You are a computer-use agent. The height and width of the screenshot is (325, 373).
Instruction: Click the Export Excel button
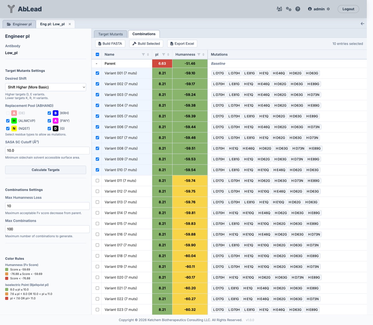pyautogui.click(x=182, y=43)
